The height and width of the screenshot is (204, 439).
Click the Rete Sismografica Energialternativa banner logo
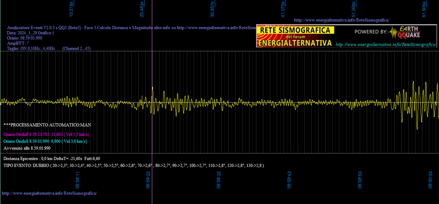(x=295, y=36)
